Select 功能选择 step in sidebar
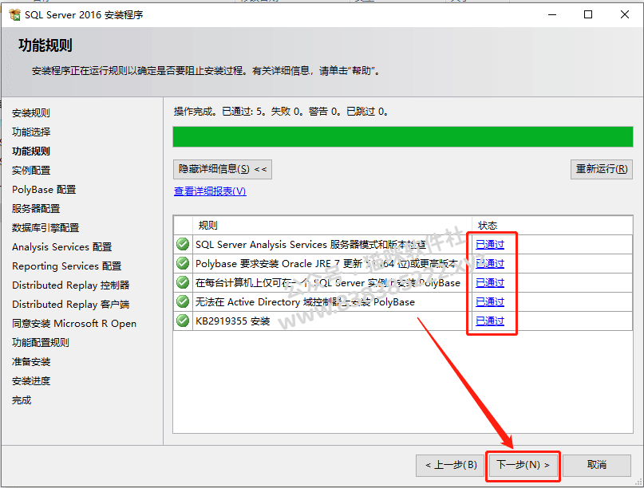The width and height of the screenshot is (644, 488). click(x=31, y=132)
